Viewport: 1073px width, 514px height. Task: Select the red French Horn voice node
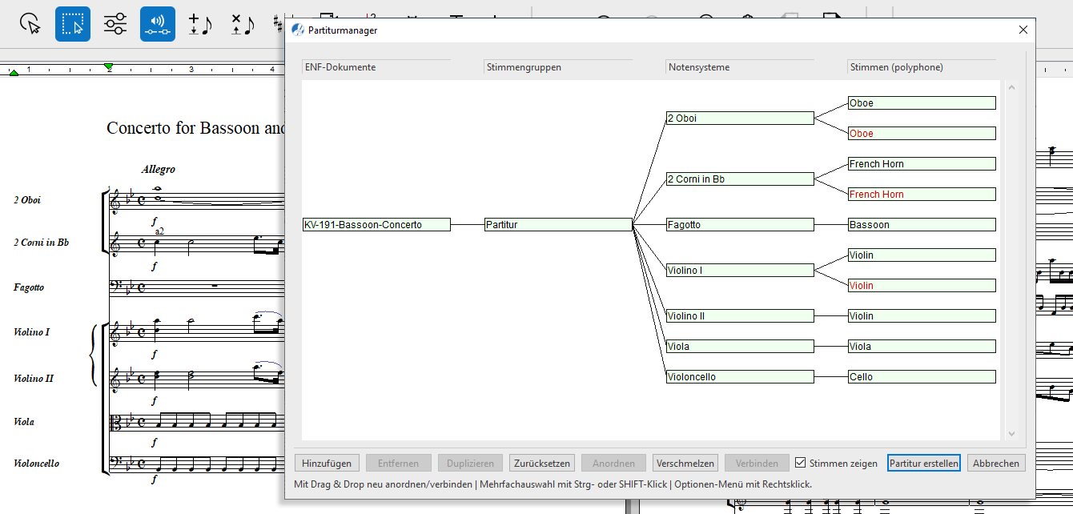coord(922,195)
